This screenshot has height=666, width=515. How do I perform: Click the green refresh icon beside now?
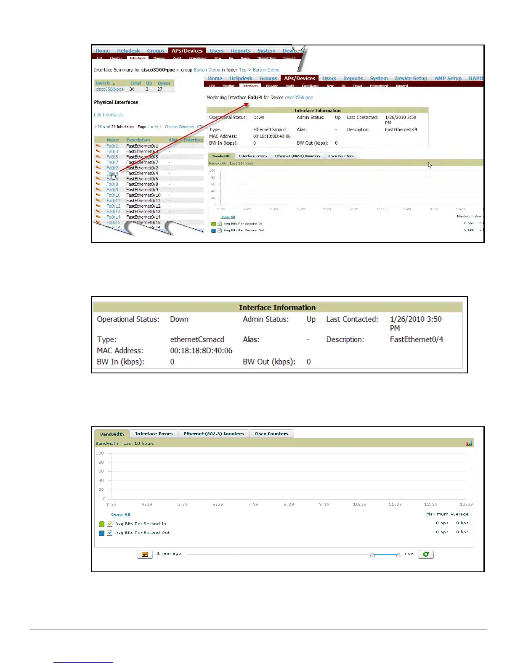coord(426,554)
